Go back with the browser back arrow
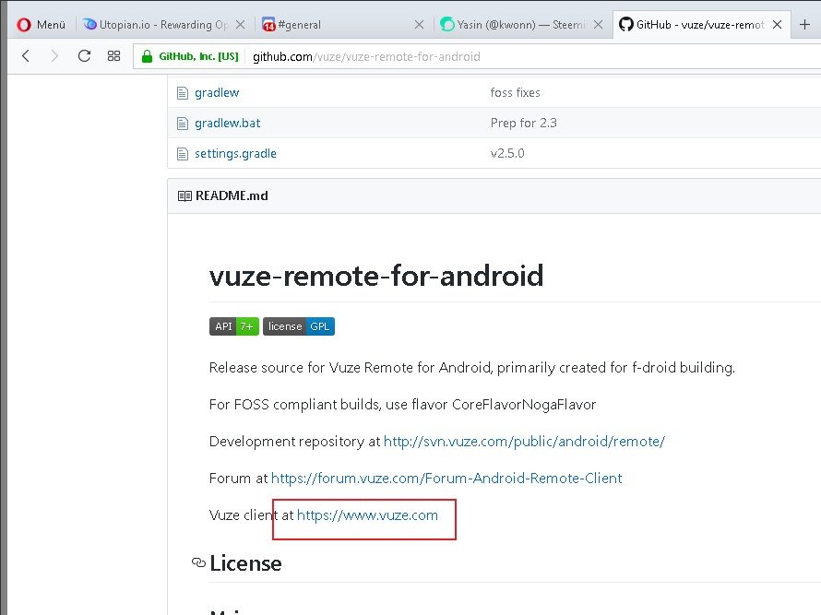This screenshot has width=821, height=615. point(26,56)
